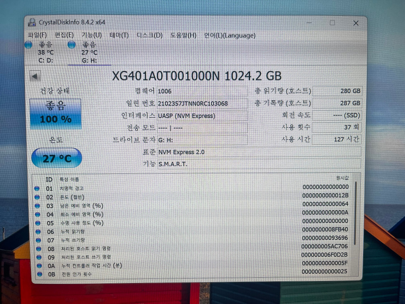The width and height of the screenshot is (405, 304).
Task: Open the 기능(U) menu
Action: 91,35
